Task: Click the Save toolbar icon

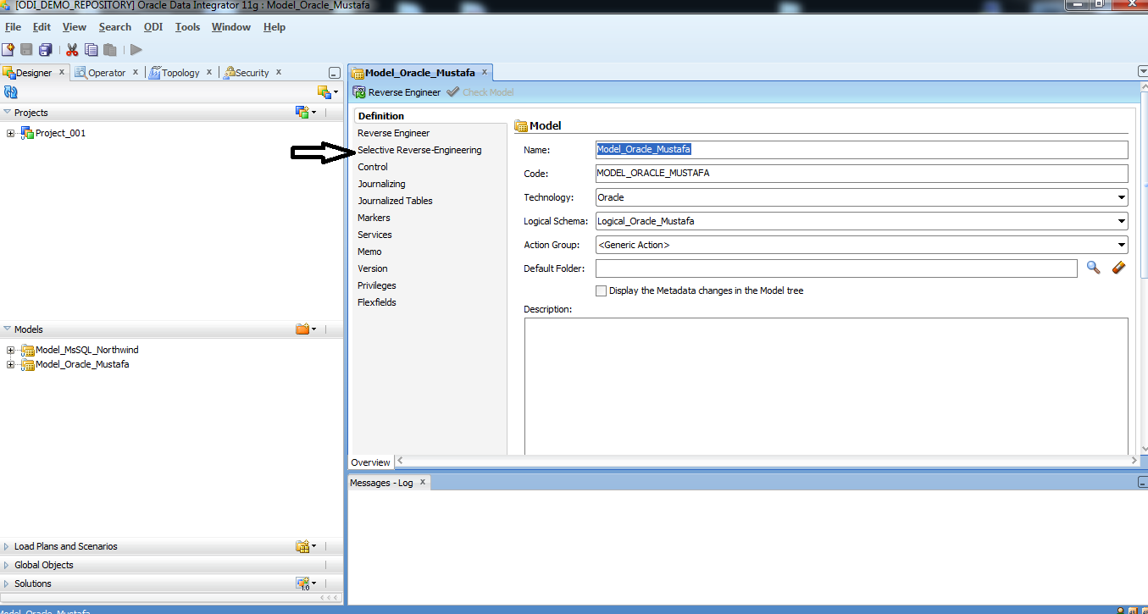Action: coord(26,50)
